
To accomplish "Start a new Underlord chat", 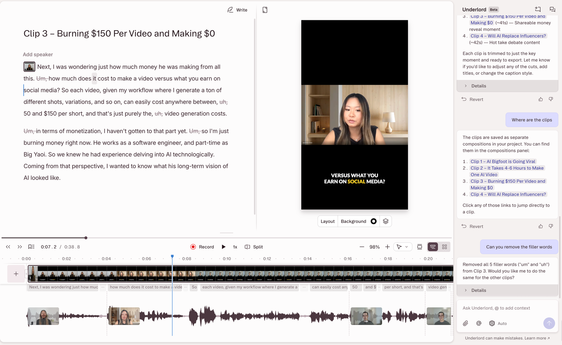I will click(x=538, y=9).
